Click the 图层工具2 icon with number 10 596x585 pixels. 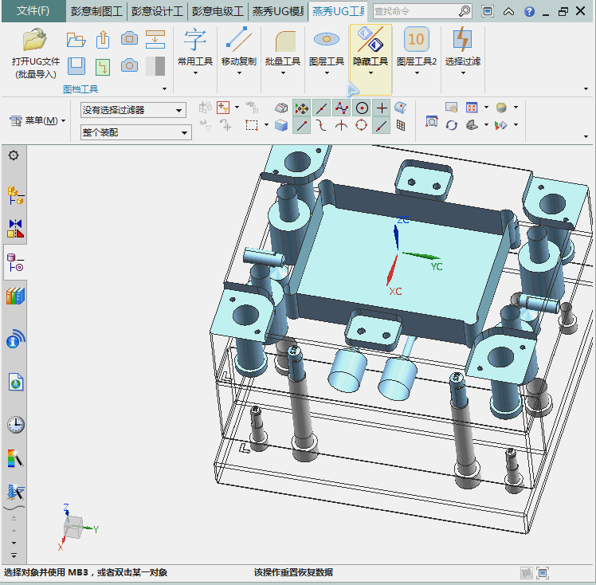coord(416,40)
